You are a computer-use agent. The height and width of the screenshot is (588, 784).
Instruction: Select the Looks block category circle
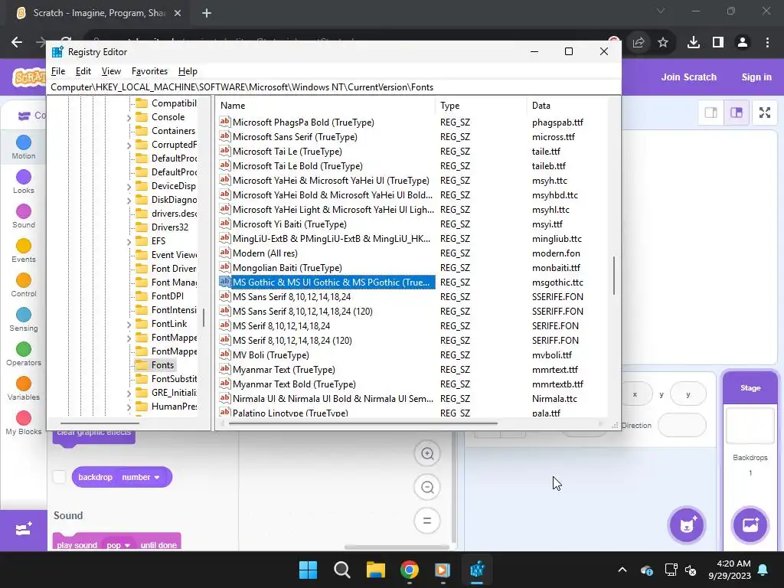(x=24, y=177)
